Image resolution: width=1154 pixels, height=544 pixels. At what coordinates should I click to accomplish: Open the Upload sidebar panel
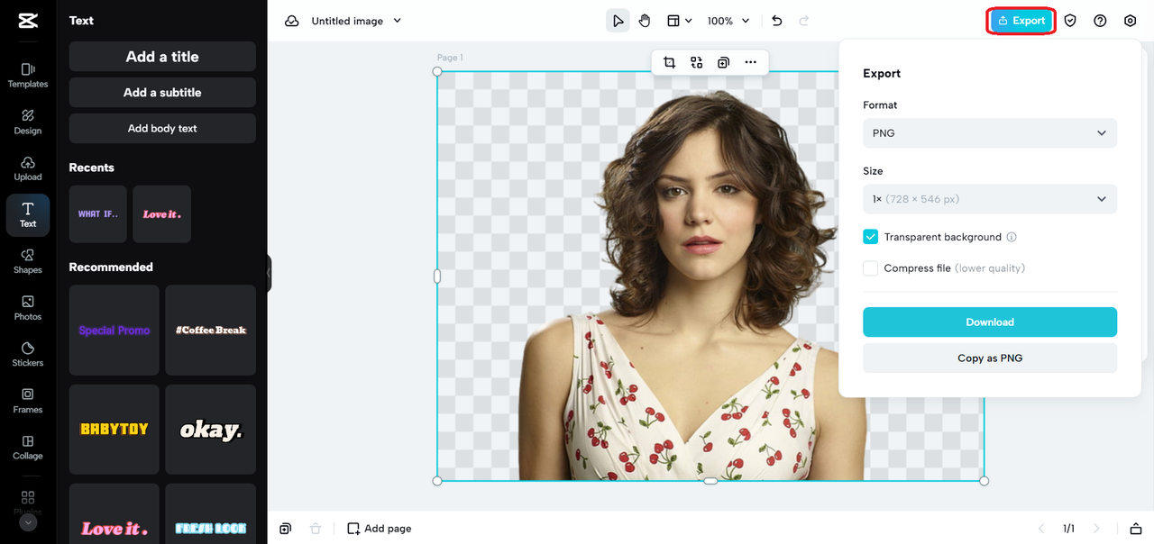coord(28,168)
